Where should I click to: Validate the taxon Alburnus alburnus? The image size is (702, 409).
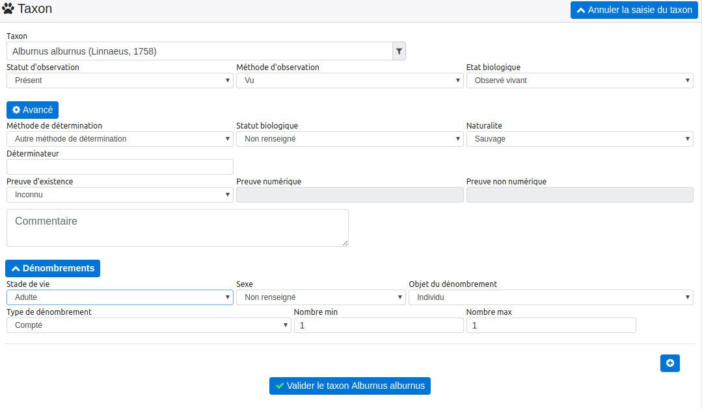pyautogui.click(x=349, y=386)
